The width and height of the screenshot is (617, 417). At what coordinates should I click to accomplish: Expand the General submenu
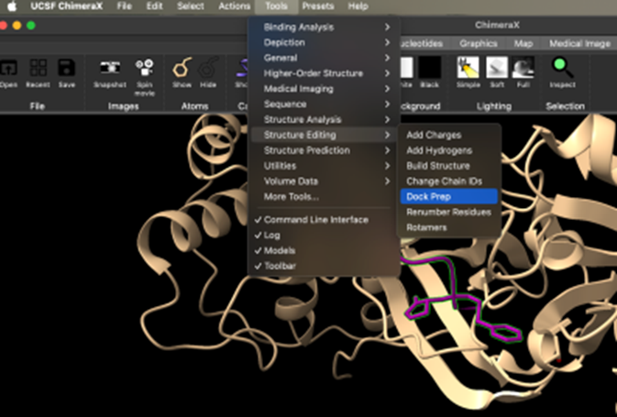pos(325,58)
